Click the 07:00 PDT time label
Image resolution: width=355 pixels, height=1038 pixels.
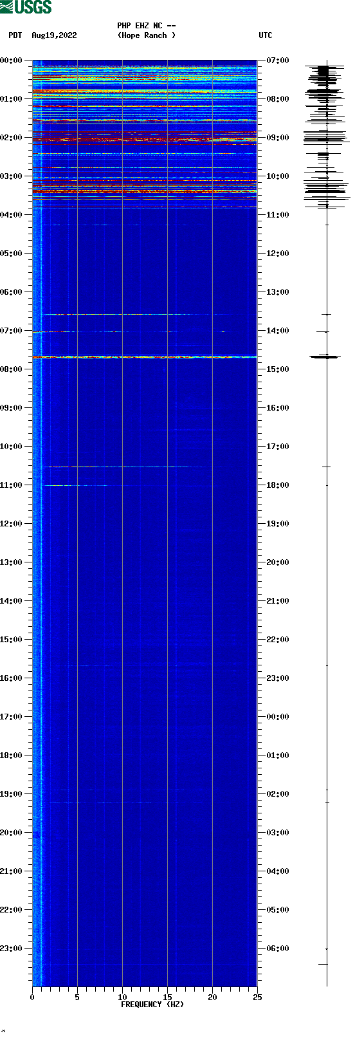click(x=11, y=331)
